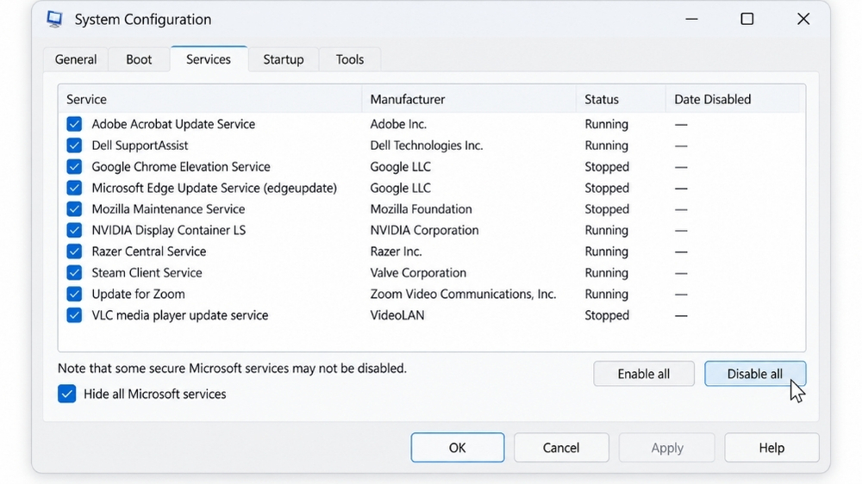
Task: Click Running status of Steam Client Service
Action: click(606, 273)
